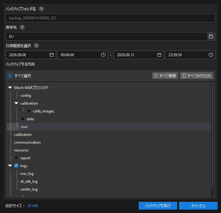Select the msr_log tree item
221x213 pixels.
27,174
